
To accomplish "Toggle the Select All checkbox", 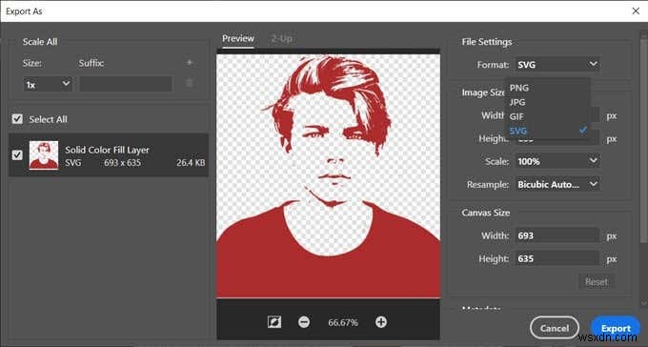I will point(17,119).
